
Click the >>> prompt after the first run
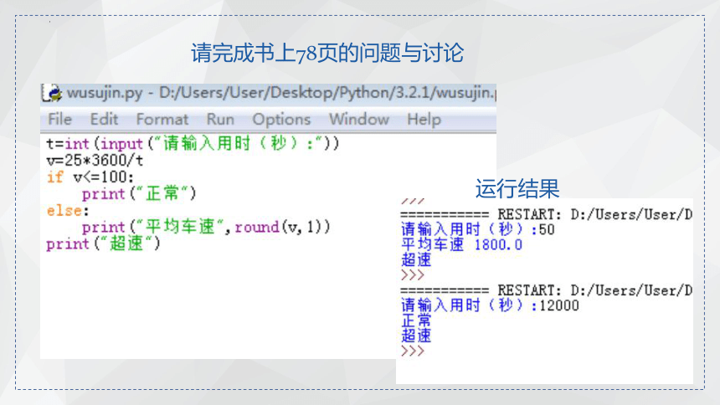[413, 275]
